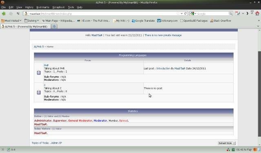Screen dimensions: 261x153
Task: Open the Delving bookmarks folder
Action: 32,21
